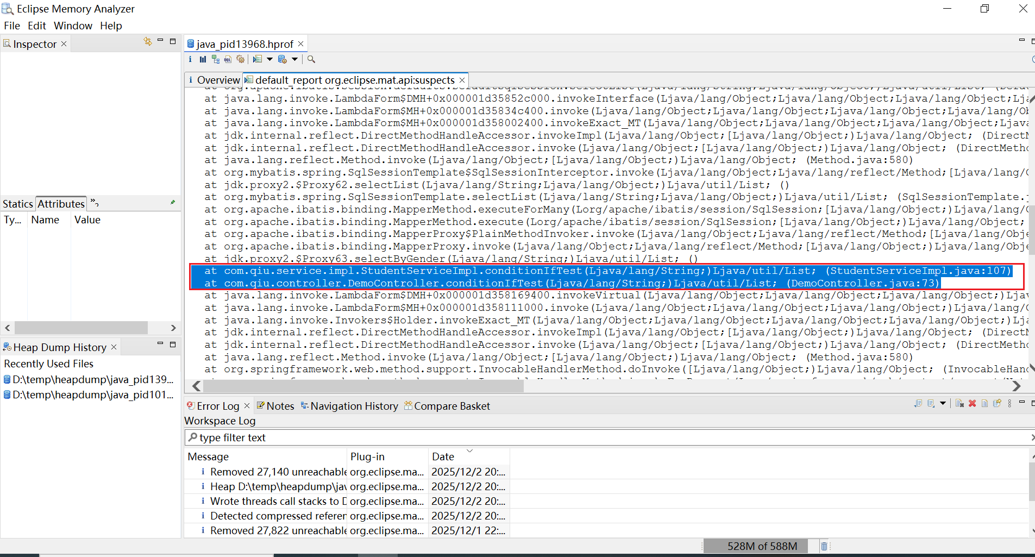1035x557 pixels.
Task: Click the red Delete Log icon
Action: click(x=973, y=403)
